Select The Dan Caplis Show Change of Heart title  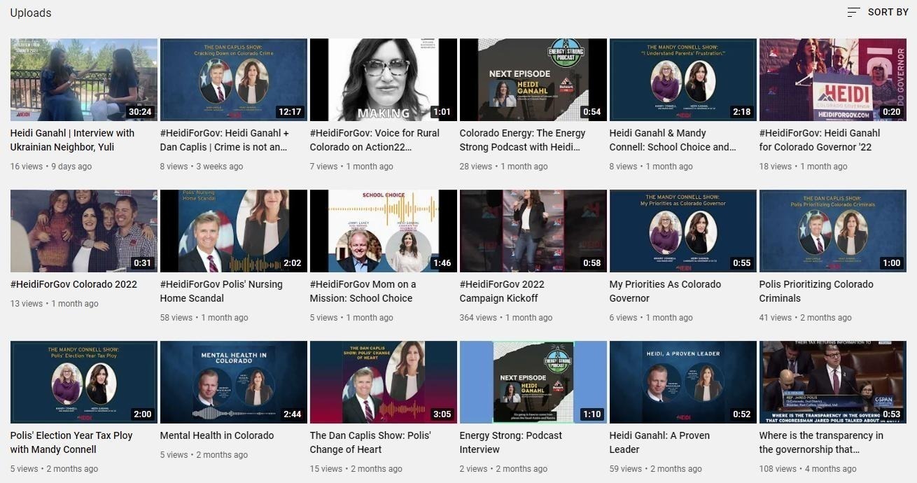[x=370, y=442]
